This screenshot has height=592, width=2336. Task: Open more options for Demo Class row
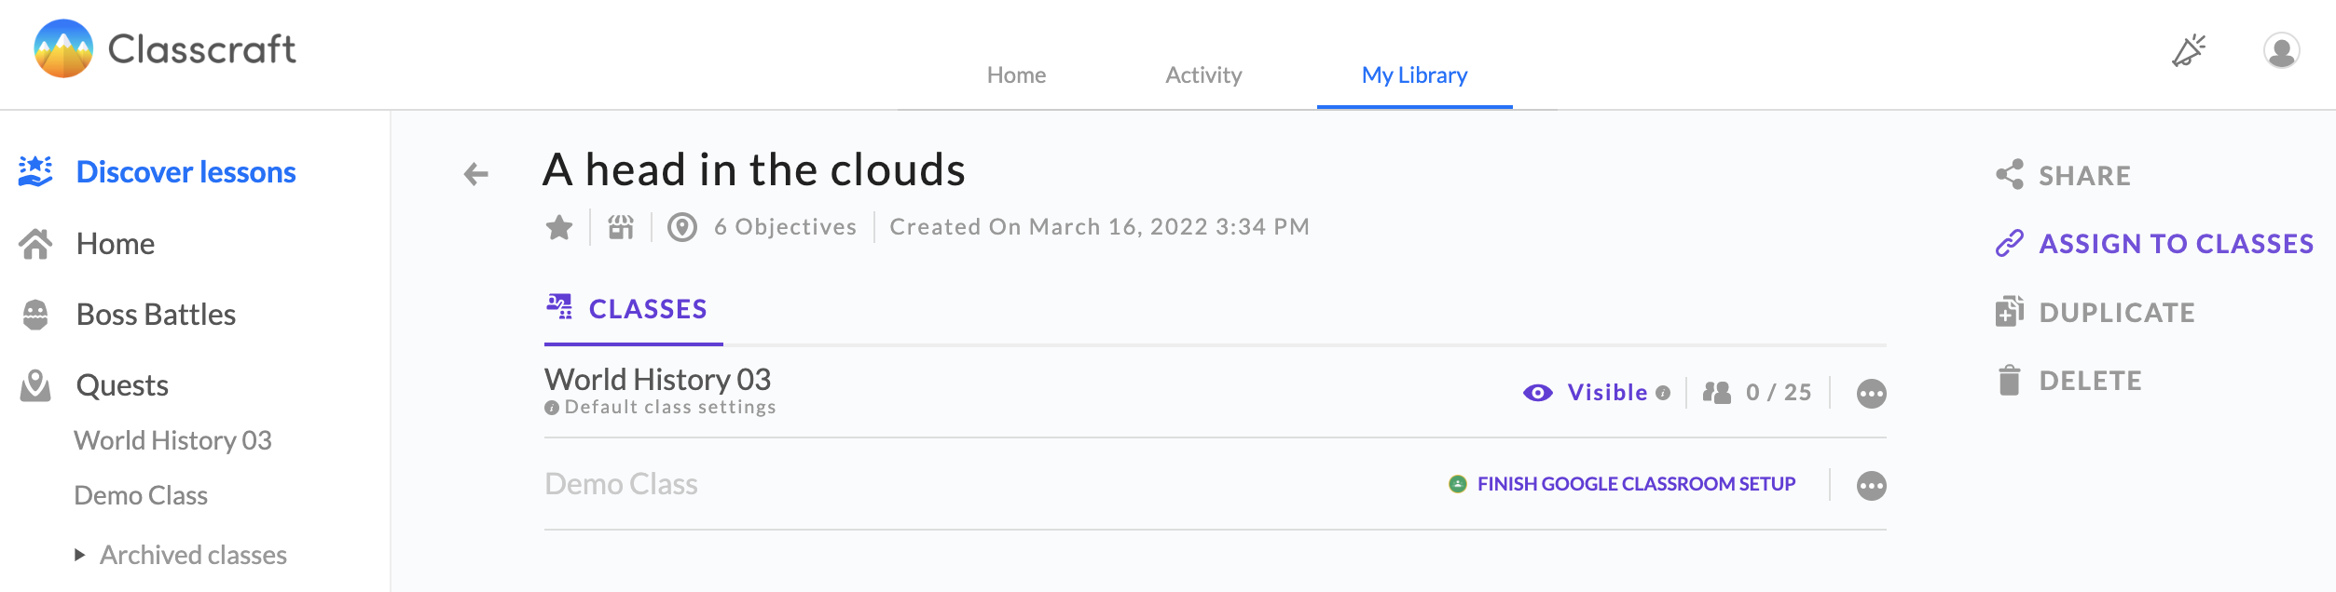1871,486
